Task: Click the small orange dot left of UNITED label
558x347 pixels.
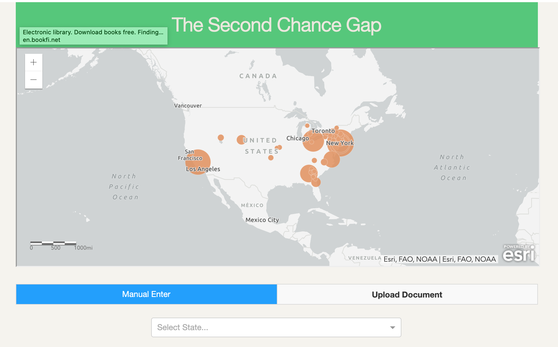Action: tap(241, 140)
